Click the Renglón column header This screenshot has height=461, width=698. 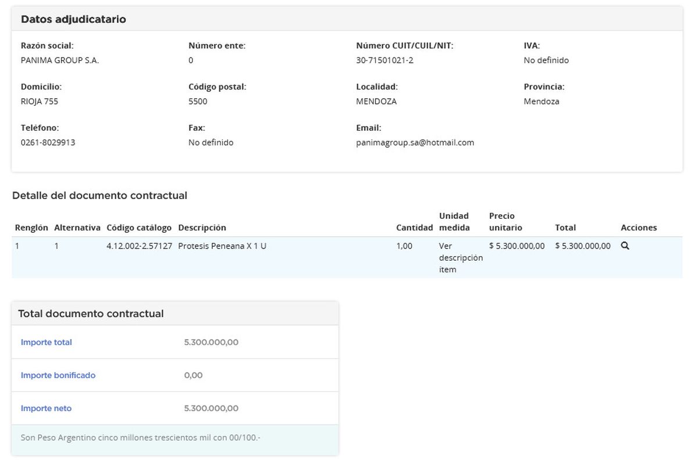(31, 228)
